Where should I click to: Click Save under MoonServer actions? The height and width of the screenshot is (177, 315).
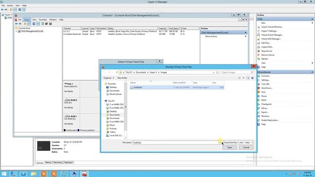pos(263,92)
